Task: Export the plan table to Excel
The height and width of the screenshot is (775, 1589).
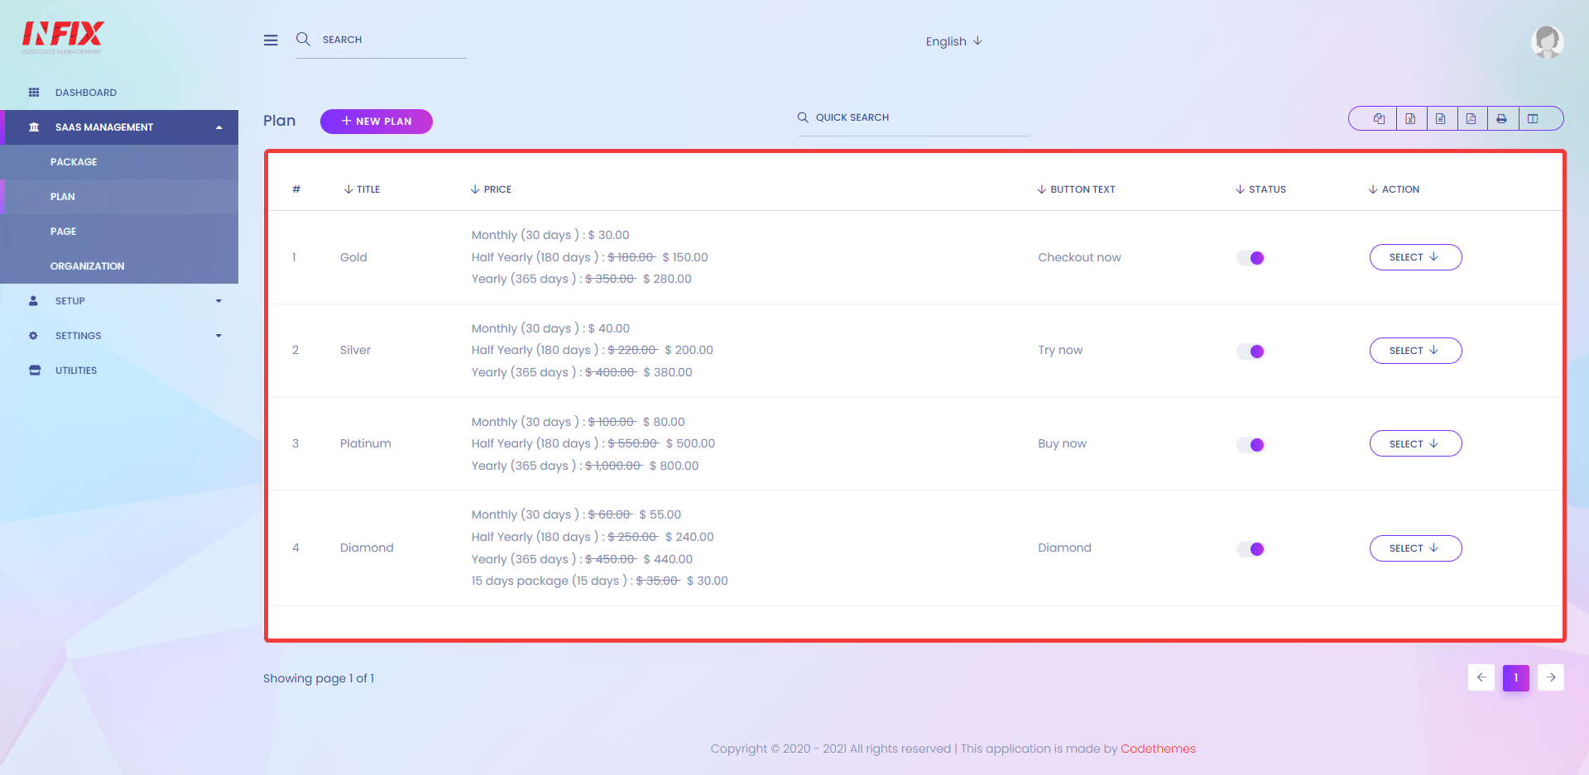Action: pyautogui.click(x=1411, y=118)
